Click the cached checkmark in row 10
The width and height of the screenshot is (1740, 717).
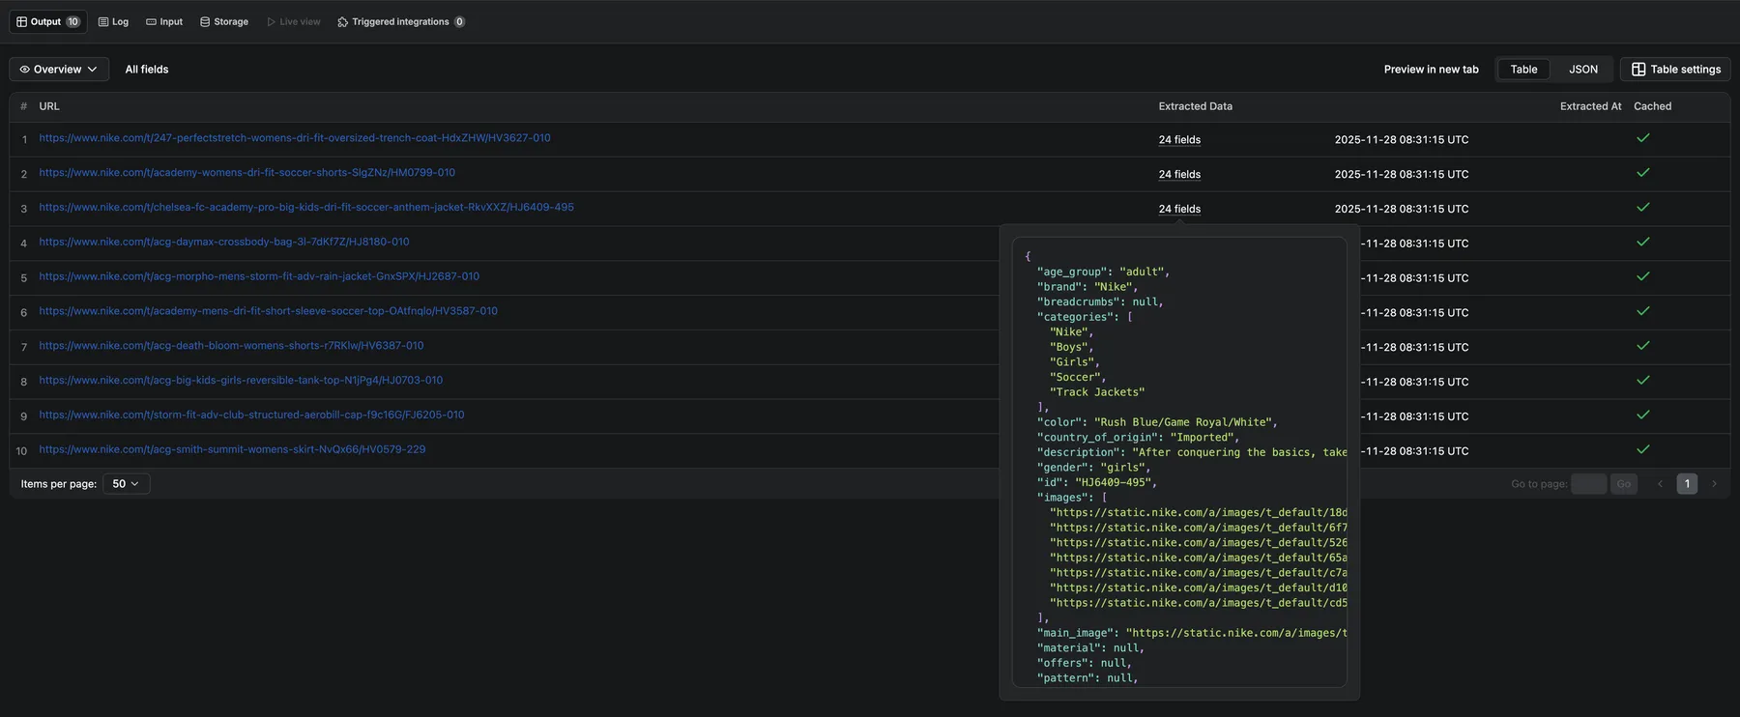[1642, 449]
